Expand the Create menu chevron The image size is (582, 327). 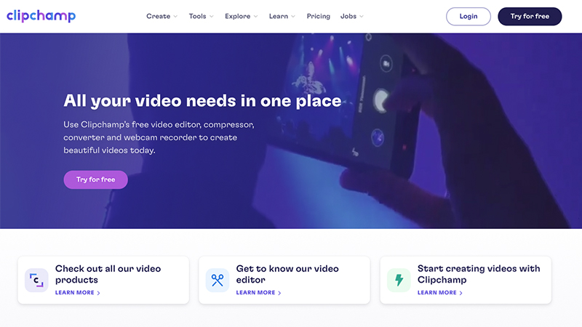click(175, 16)
